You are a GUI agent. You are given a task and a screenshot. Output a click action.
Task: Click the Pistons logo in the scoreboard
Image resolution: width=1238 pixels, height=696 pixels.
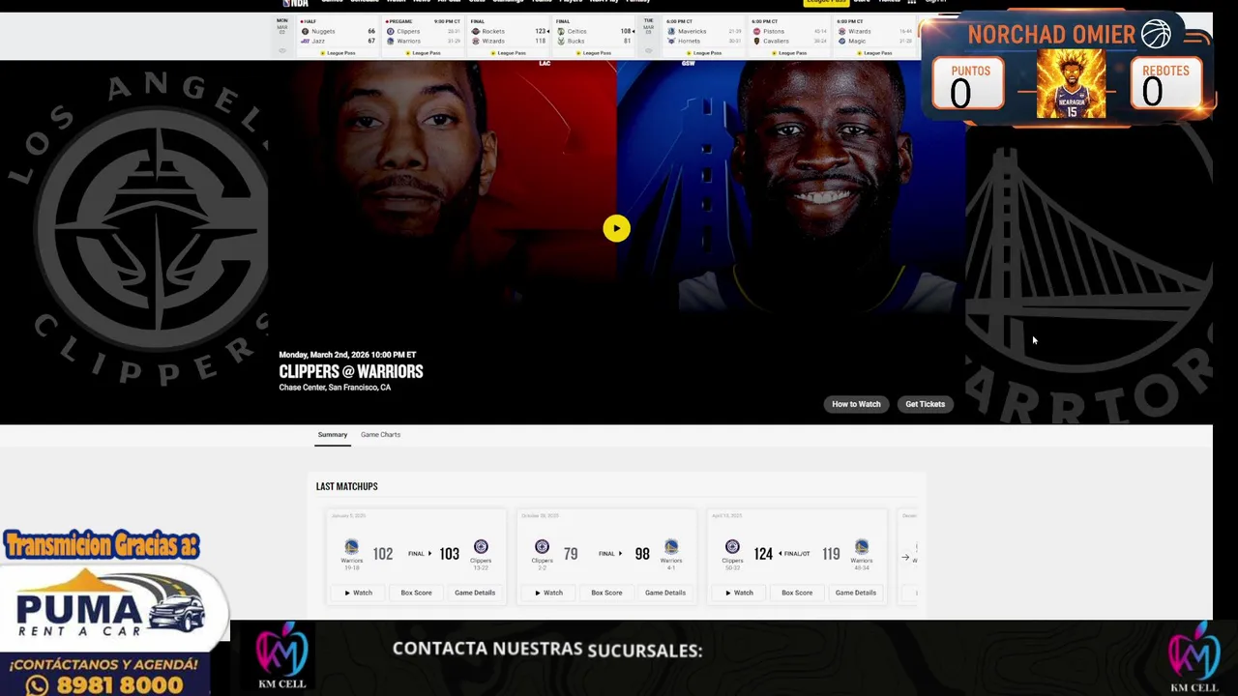click(x=756, y=32)
